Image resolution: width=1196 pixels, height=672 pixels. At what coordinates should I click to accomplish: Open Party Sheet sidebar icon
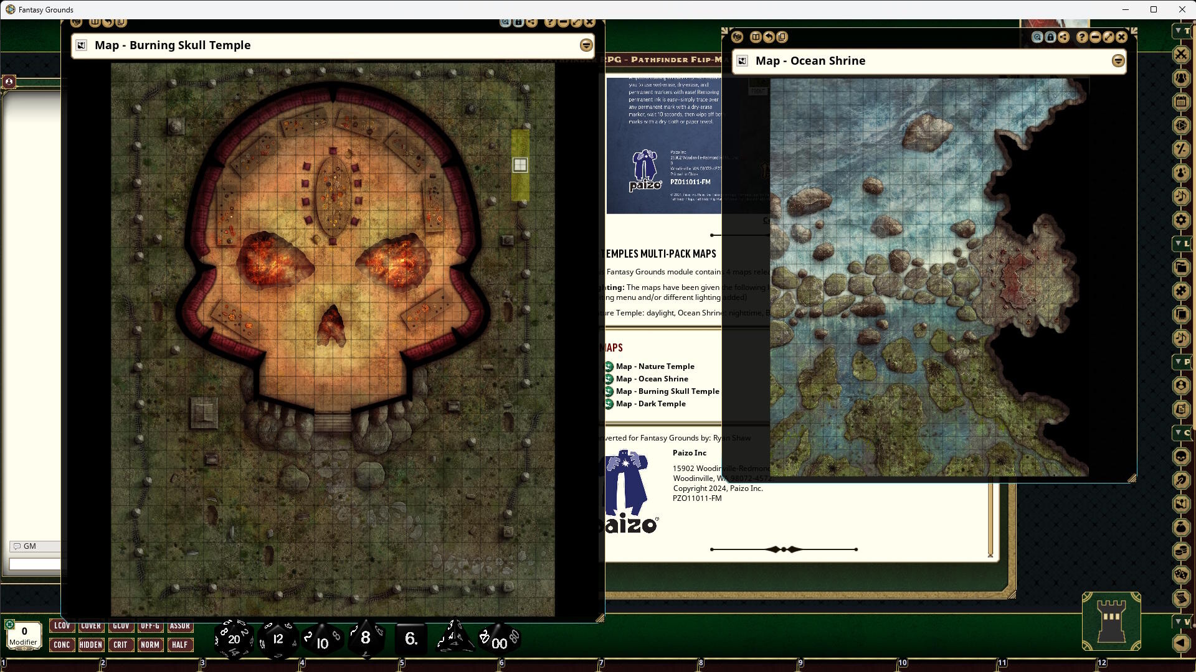(1181, 78)
